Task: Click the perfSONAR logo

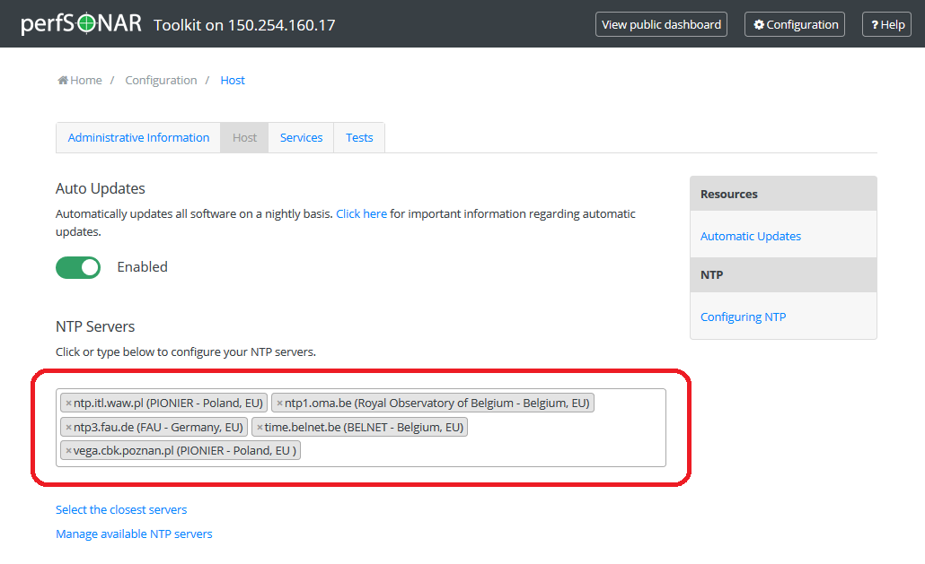Action: (x=82, y=23)
